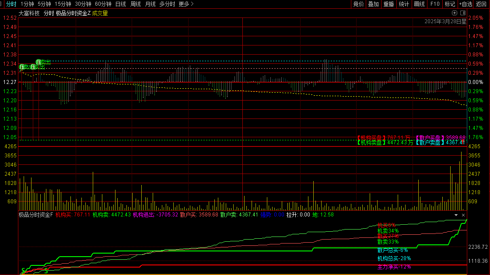
Task: Click the upload arrow icon above the chart
Action: [x=455, y=13]
